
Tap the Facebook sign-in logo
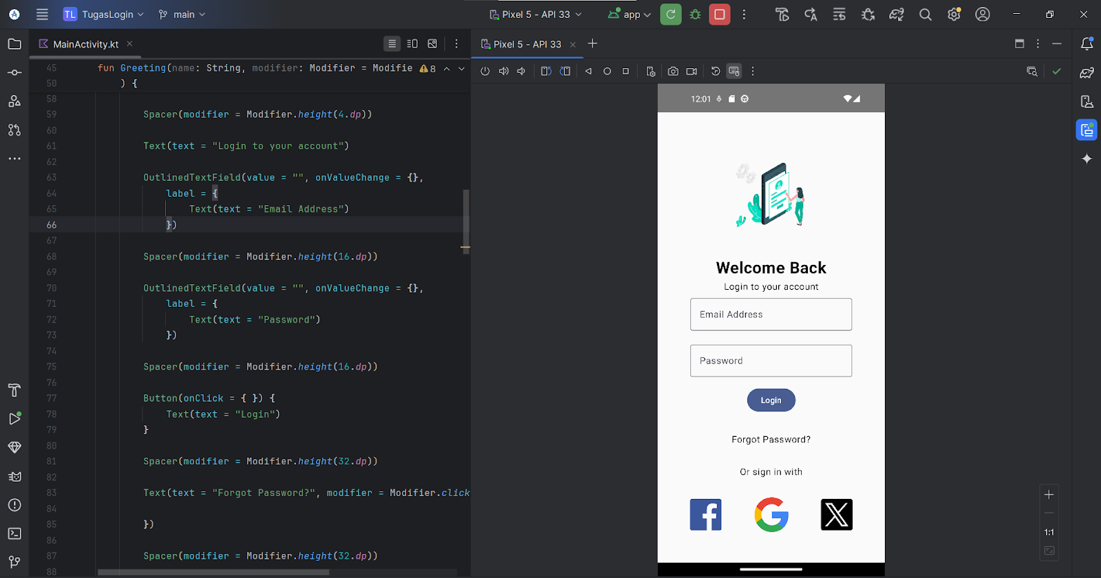pyautogui.click(x=705, y=515)
